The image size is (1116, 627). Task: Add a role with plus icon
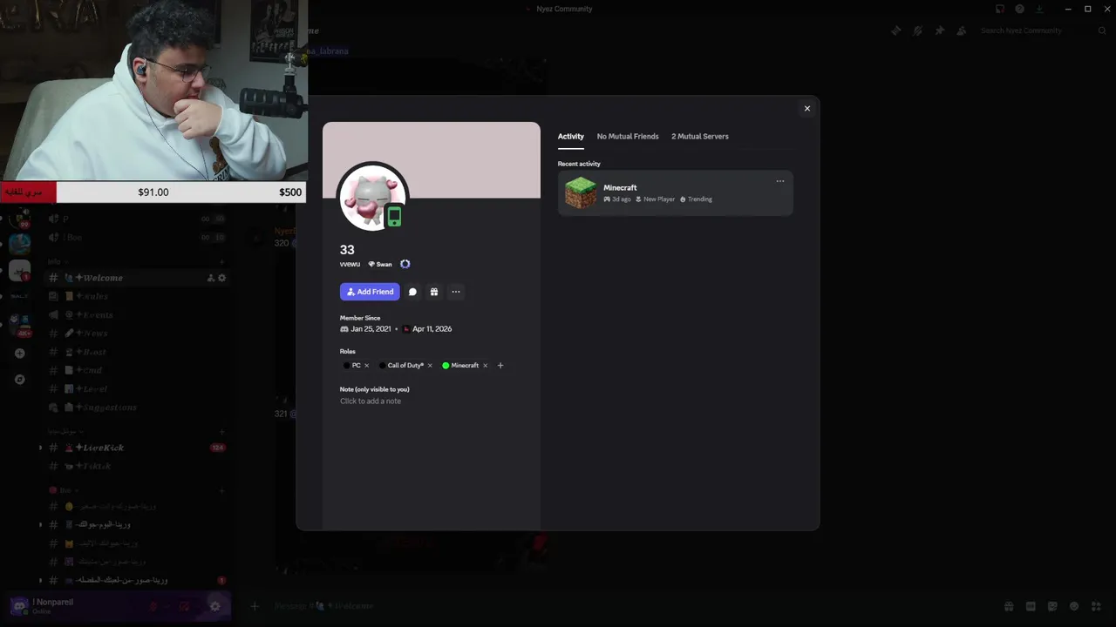tap(500, 366)
